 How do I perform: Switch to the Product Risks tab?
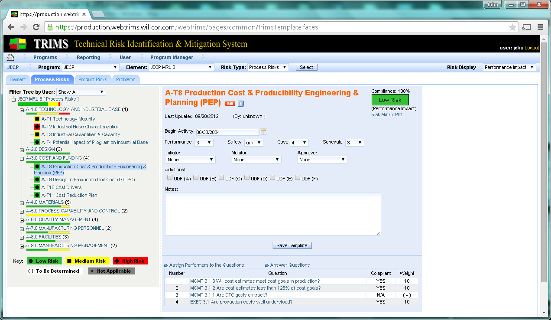coord(93,79)
